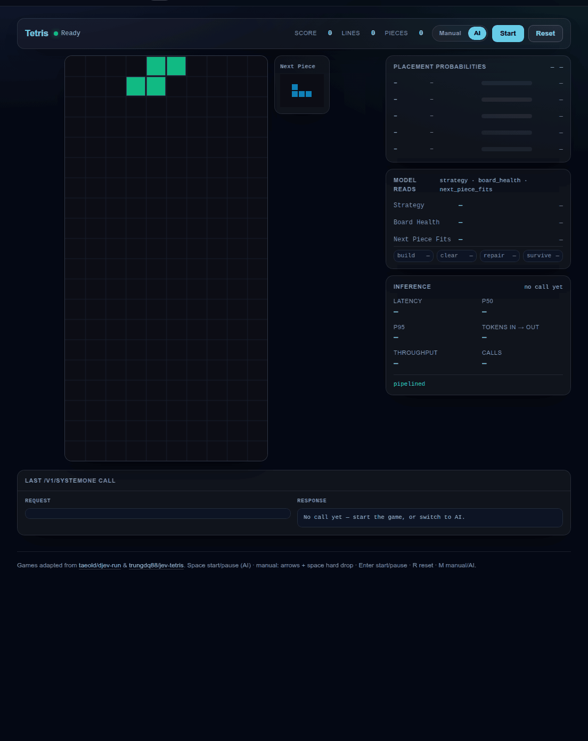Click the last placement probability bar
The width and height of the screenshot is (588, 741).
click(x=507, y=149)
